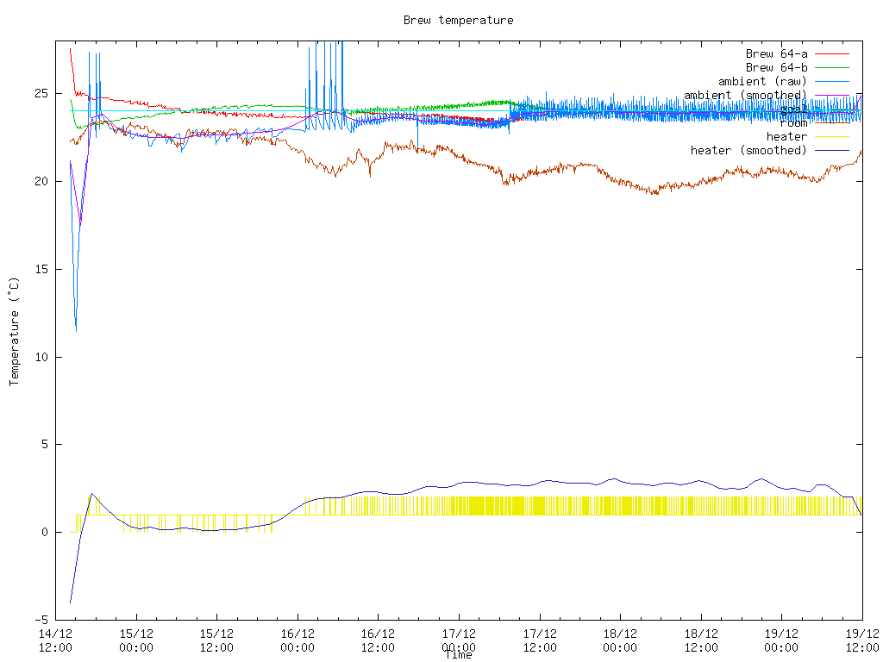Click the "heater" legend label
The image size is (883, 662).
coord(786,136)
